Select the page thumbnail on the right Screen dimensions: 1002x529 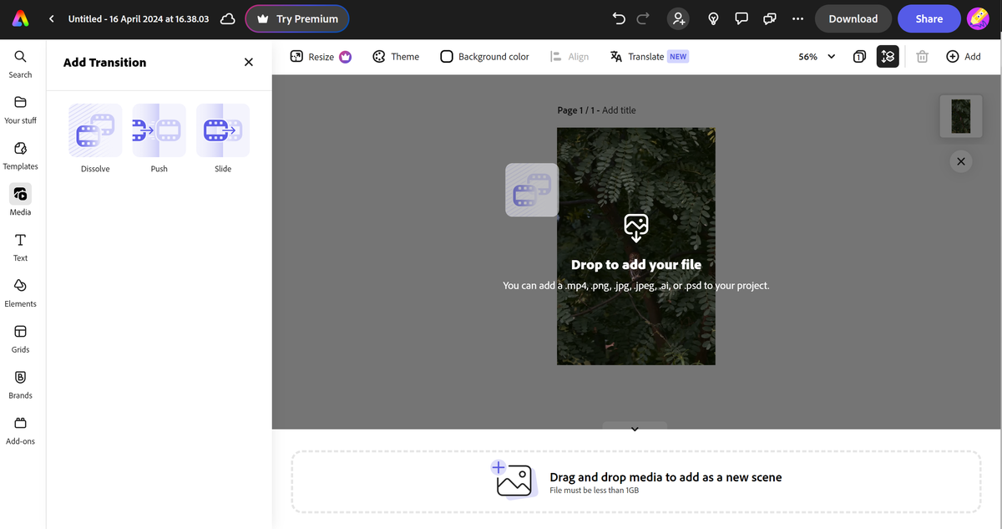tap(961, 116)
